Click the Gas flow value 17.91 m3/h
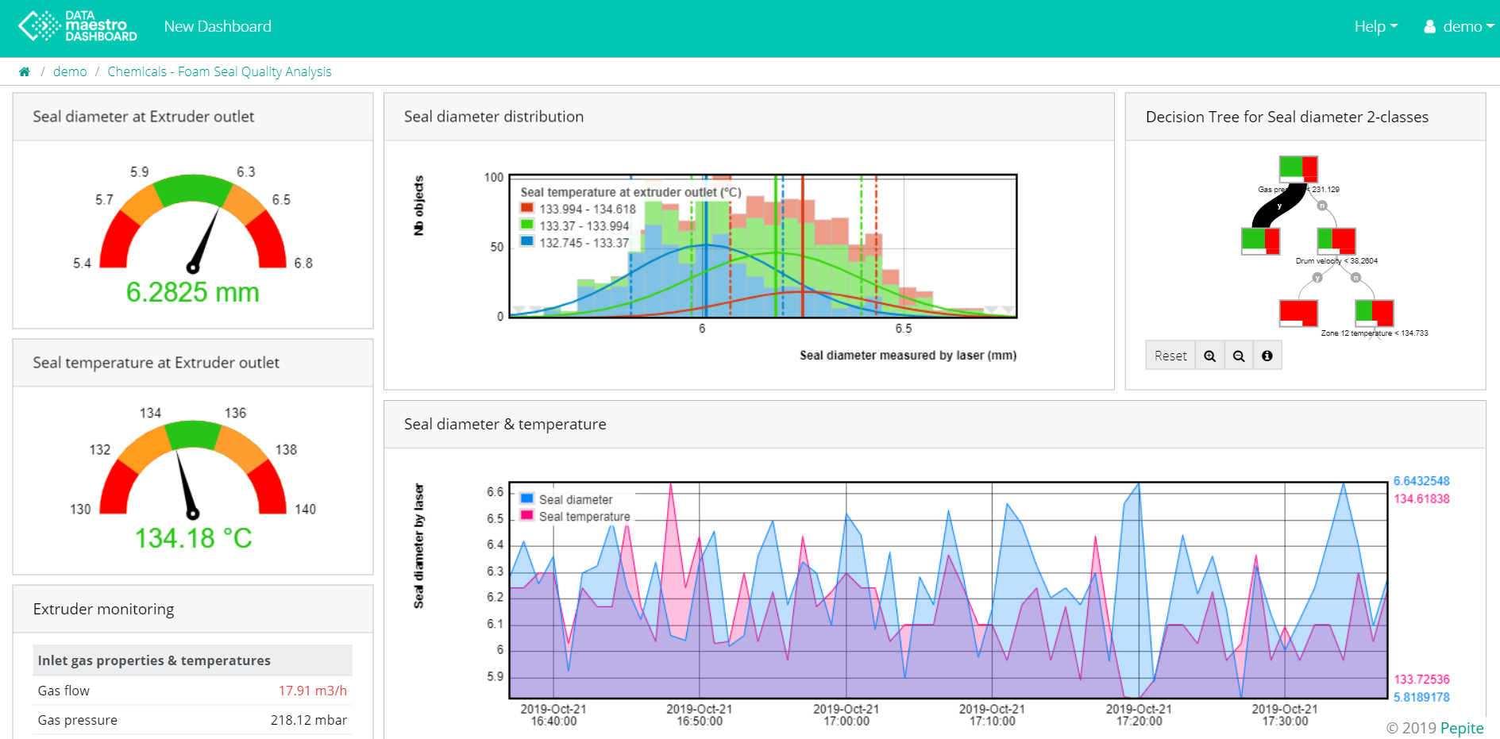 point(313,691)
